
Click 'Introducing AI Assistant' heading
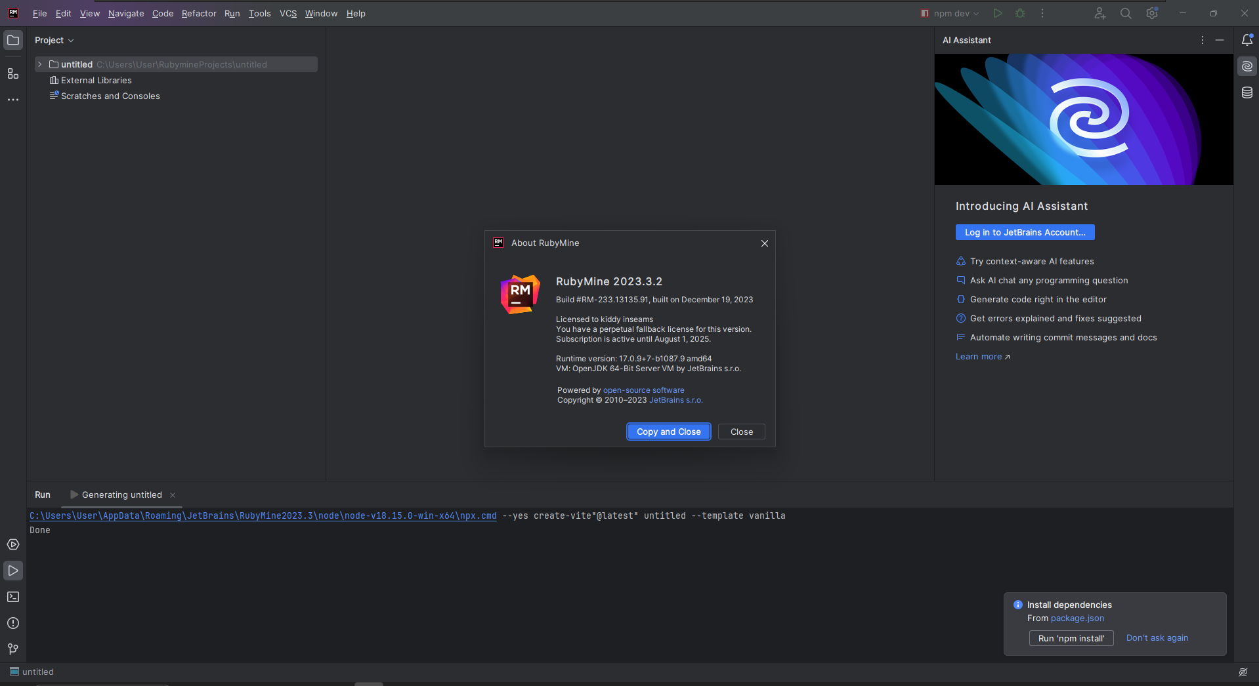[x=1021, y=206]
